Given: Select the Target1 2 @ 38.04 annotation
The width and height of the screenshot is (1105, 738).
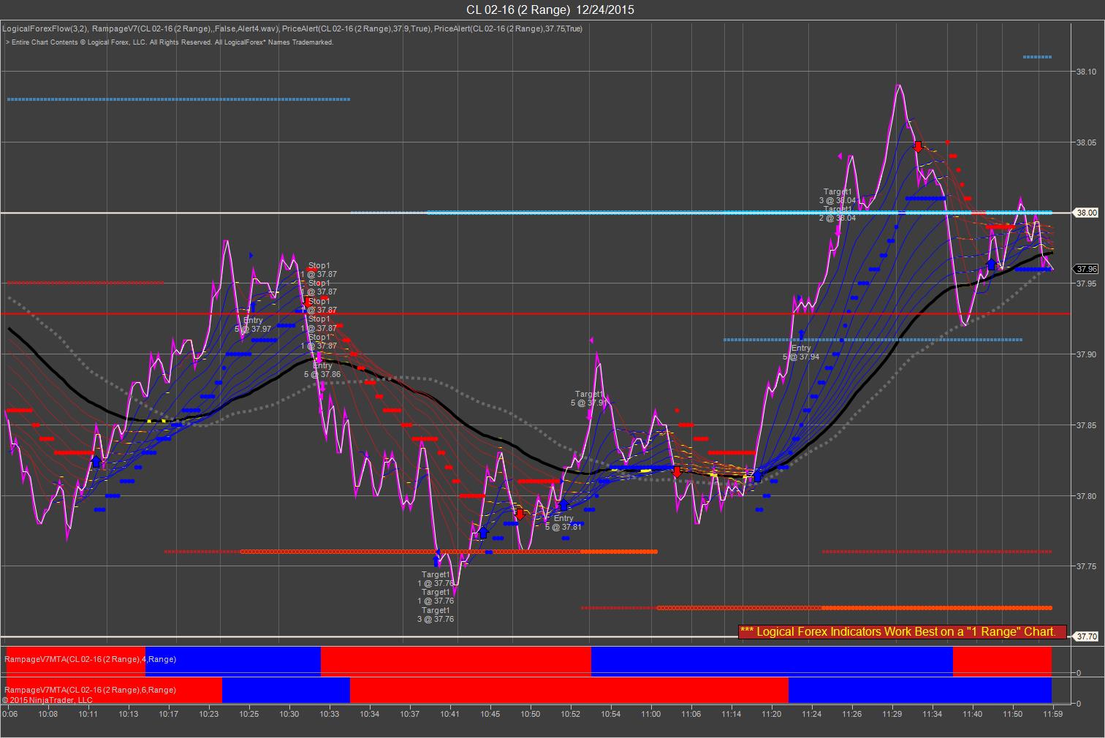Looking at the screenshot, I should [x=838, y=213].
